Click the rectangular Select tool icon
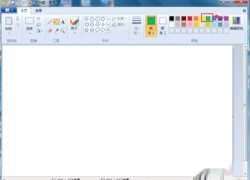250x180 pixels. click(29, 21)
